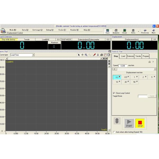Click the Speed input field

pyautogui.click(x=123, y=65)
